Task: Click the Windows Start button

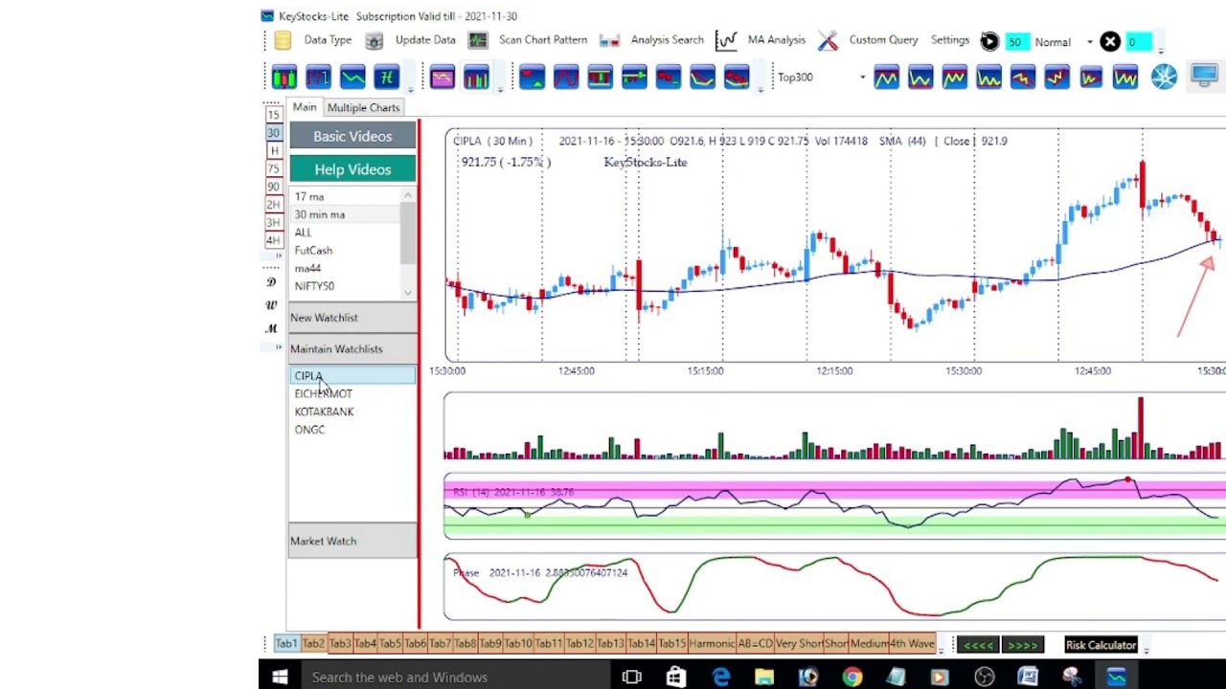Action: [280, 678]
